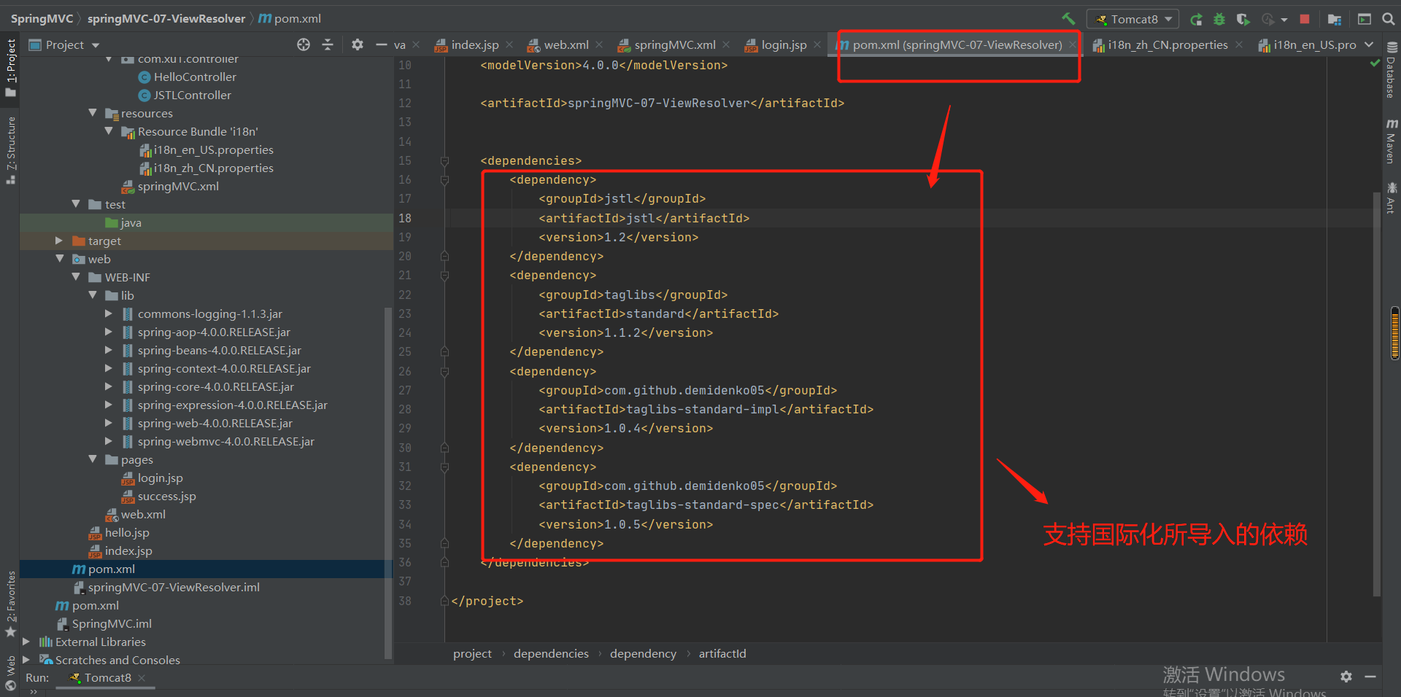
Task: Open the Project Structure icon
Action: [1335, 19]
